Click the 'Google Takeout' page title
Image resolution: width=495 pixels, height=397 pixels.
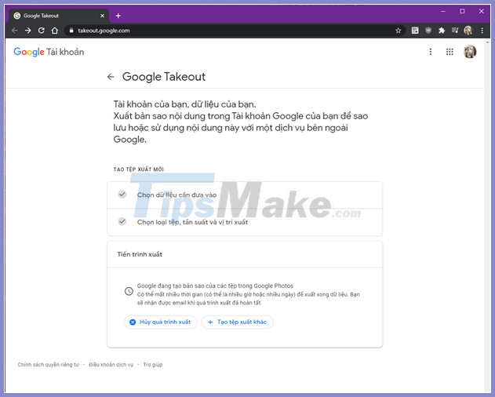164,77
